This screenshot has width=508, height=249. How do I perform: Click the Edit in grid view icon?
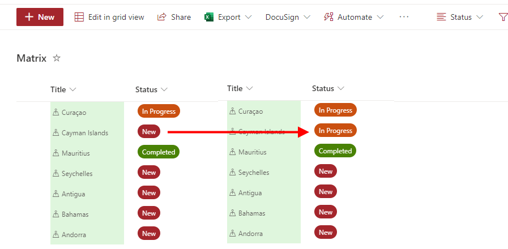80,17
